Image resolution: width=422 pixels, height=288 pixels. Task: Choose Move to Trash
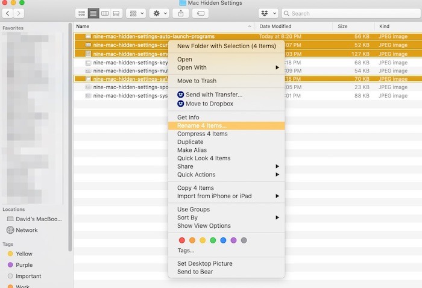click(226, 81)
